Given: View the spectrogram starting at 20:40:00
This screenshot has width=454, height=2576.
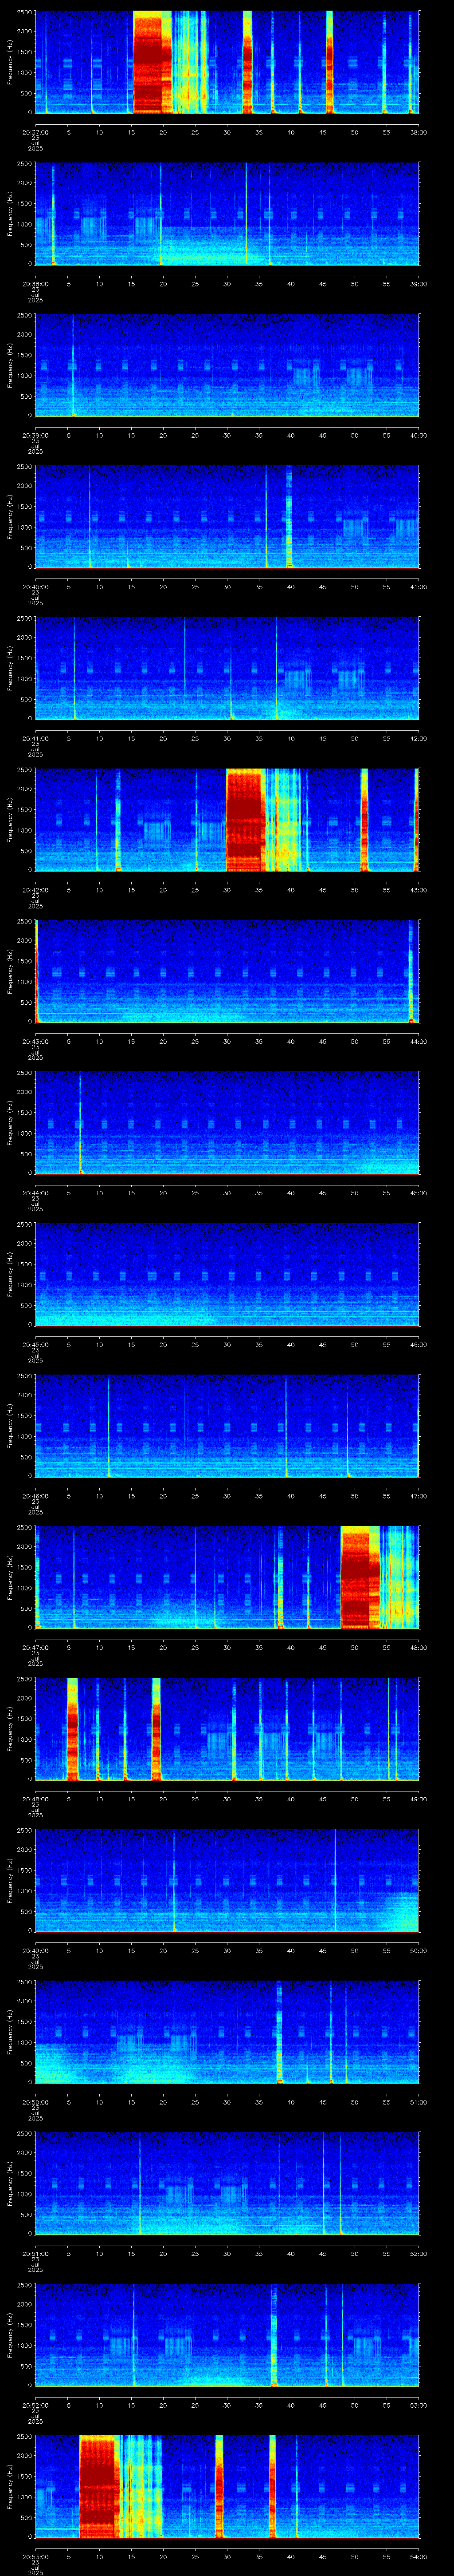Looking at the screenshot, I should (227, 517).
